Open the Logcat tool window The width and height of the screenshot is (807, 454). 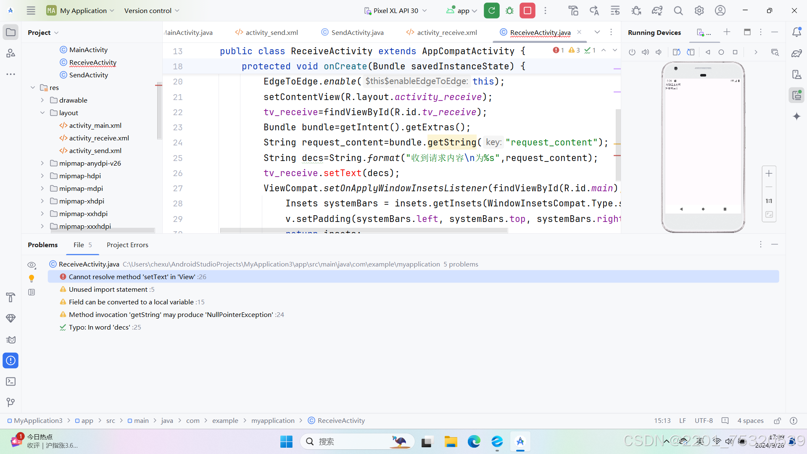point(11,340)
